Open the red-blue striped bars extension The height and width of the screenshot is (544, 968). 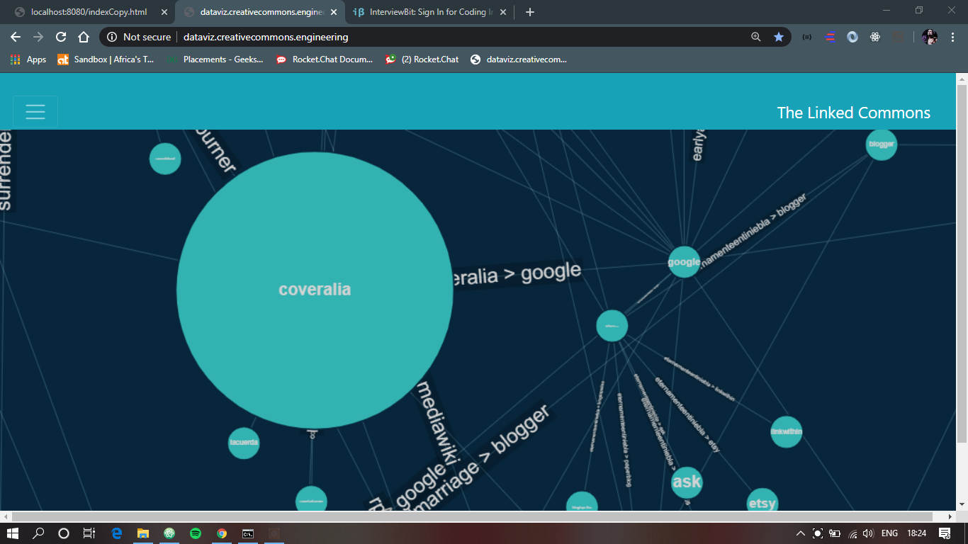(830, 37)
